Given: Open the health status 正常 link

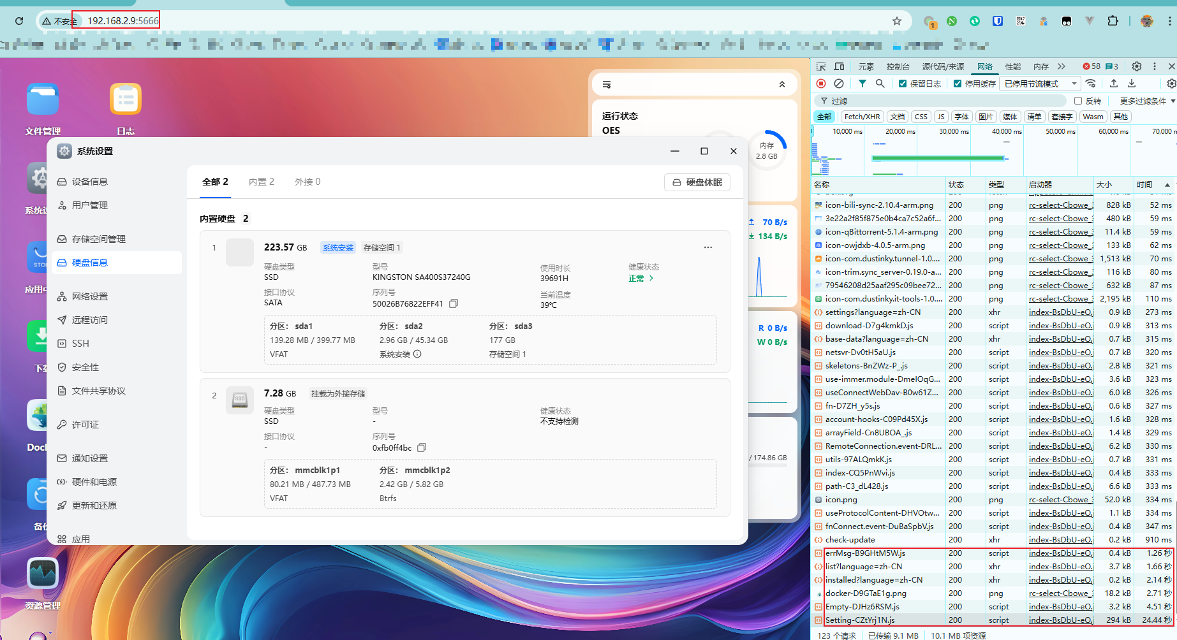Looking at the screenshot, I should (640, 279).
